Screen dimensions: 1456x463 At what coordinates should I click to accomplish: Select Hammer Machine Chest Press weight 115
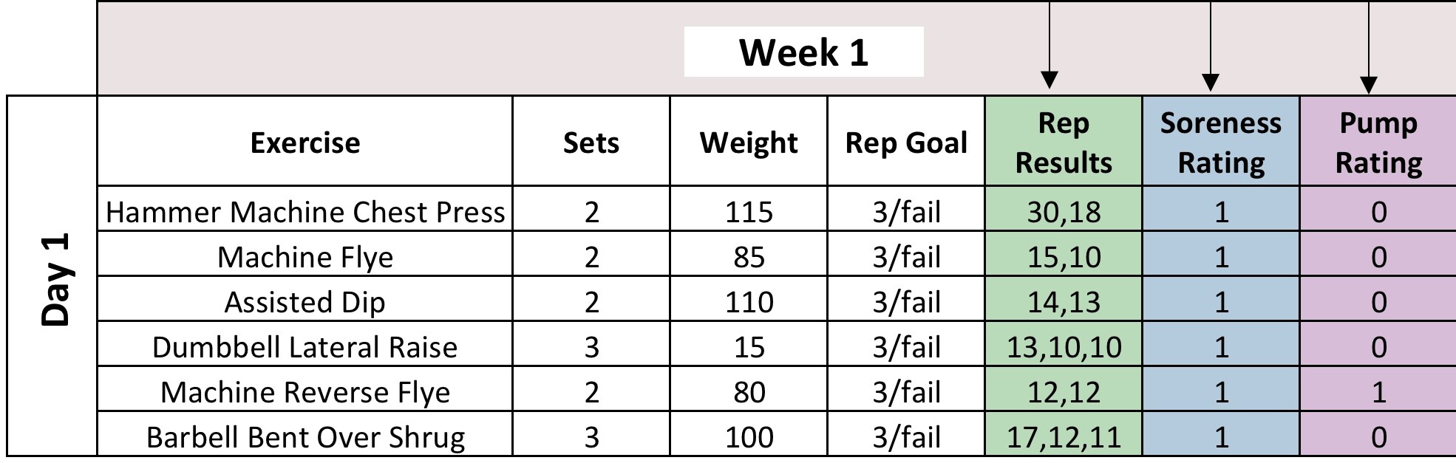point(749,212)
